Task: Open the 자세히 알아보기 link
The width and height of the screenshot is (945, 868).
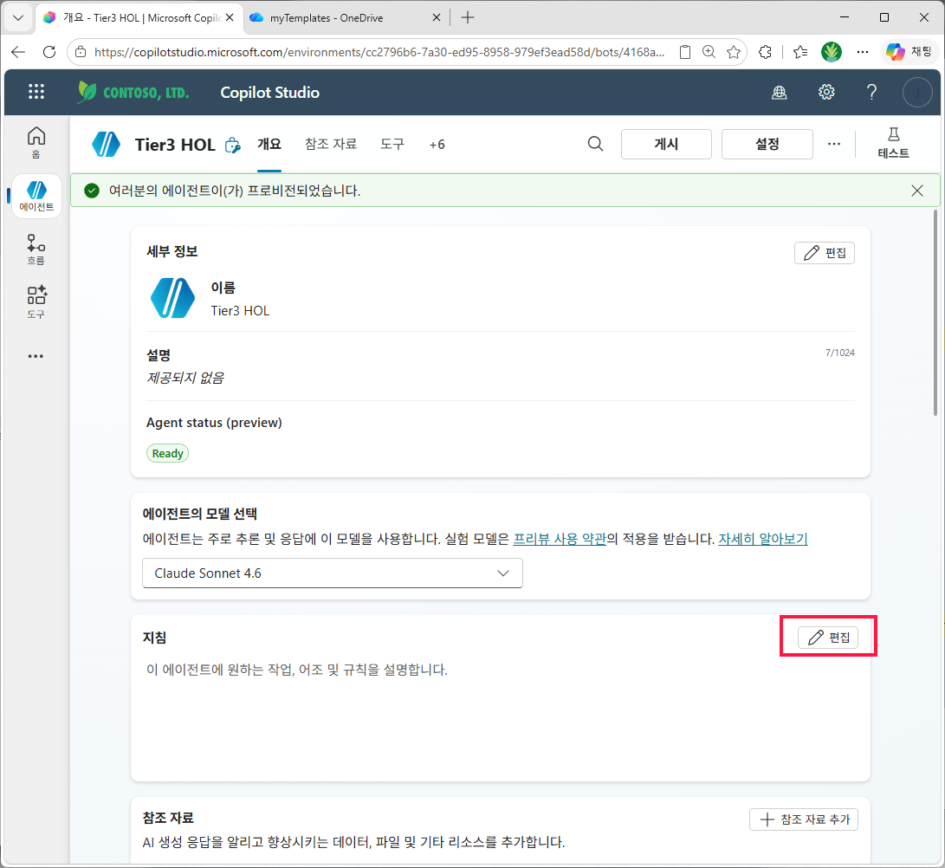Action: click(763, 539)
